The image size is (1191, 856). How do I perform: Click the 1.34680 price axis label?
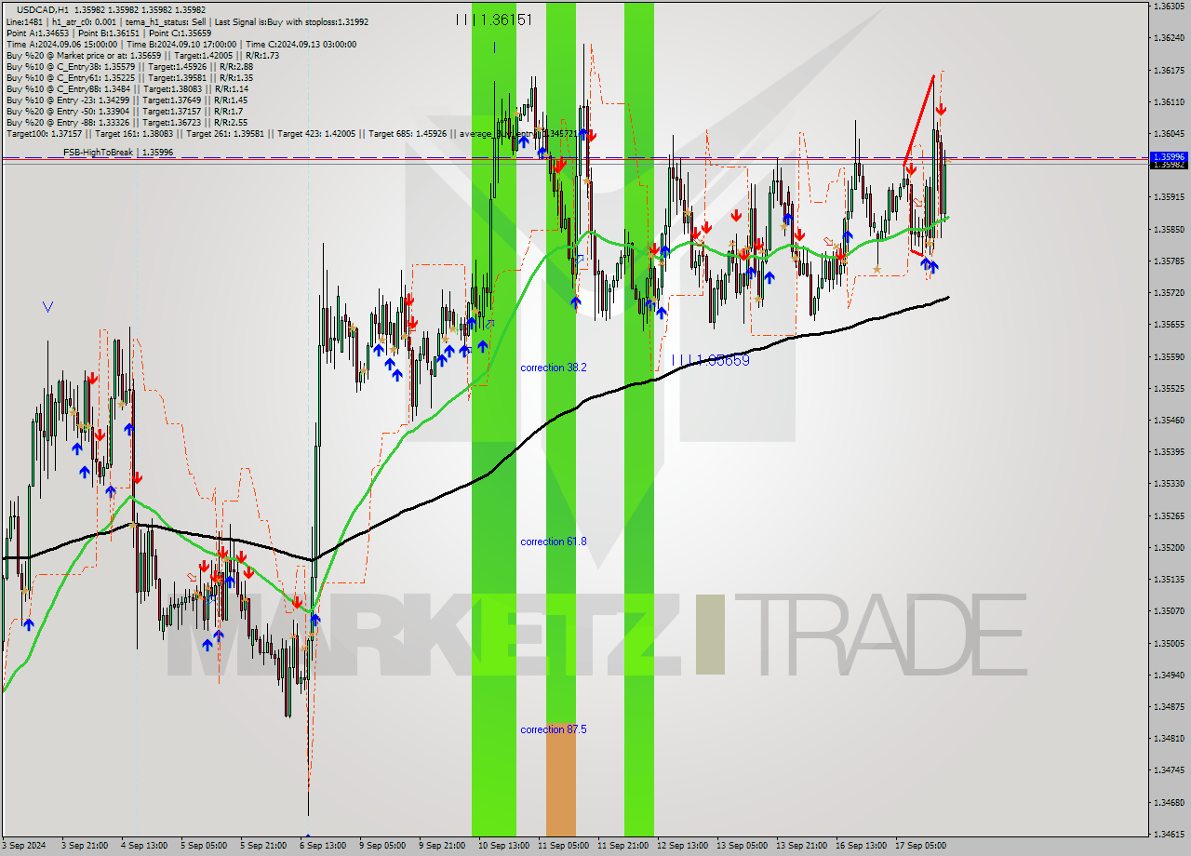click(1169, 802)
